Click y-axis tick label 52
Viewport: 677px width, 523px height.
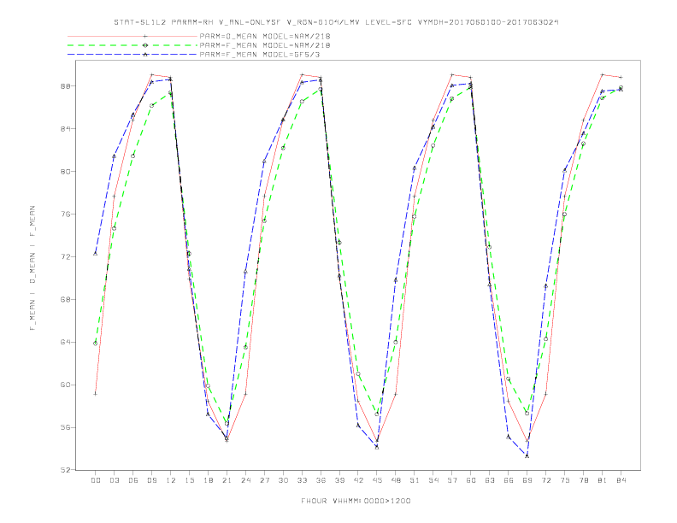(65, 470)
